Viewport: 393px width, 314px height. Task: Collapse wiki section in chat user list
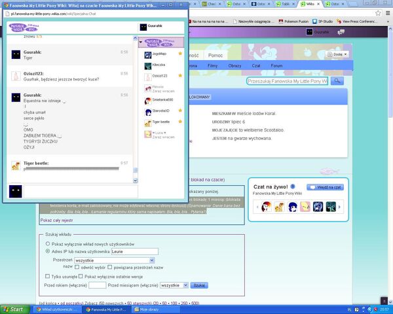pyautogui.click(x=141, y=42)
